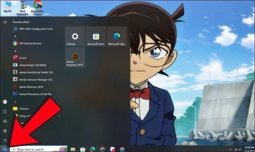Open the taskbar Chrome icon with P profile badge
The height and width of the screenshot is (152, 255).
[x=122, y=149]
